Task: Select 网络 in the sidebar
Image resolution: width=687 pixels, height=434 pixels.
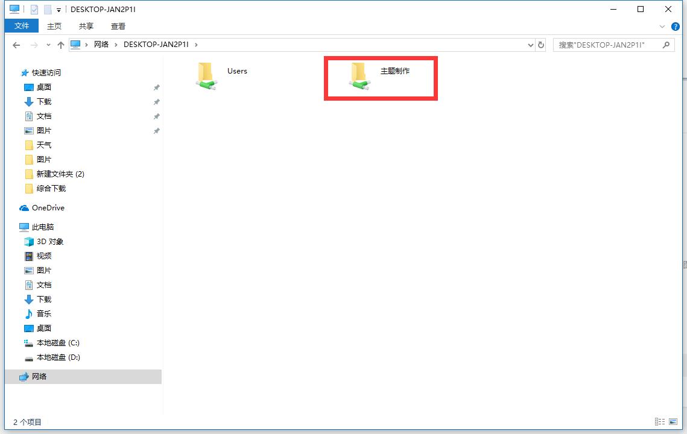Action: tap(40, 376)
